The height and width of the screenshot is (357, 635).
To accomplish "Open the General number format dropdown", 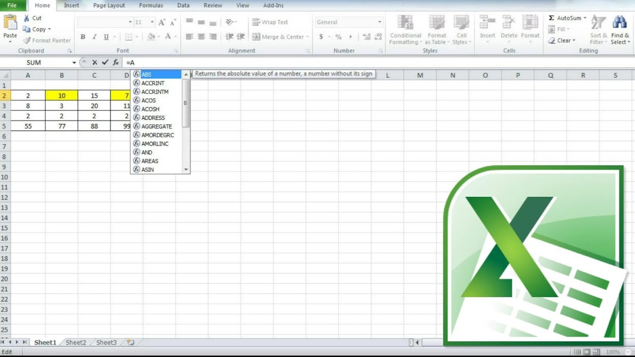I will pyautogui.click(x=380, y=22).
